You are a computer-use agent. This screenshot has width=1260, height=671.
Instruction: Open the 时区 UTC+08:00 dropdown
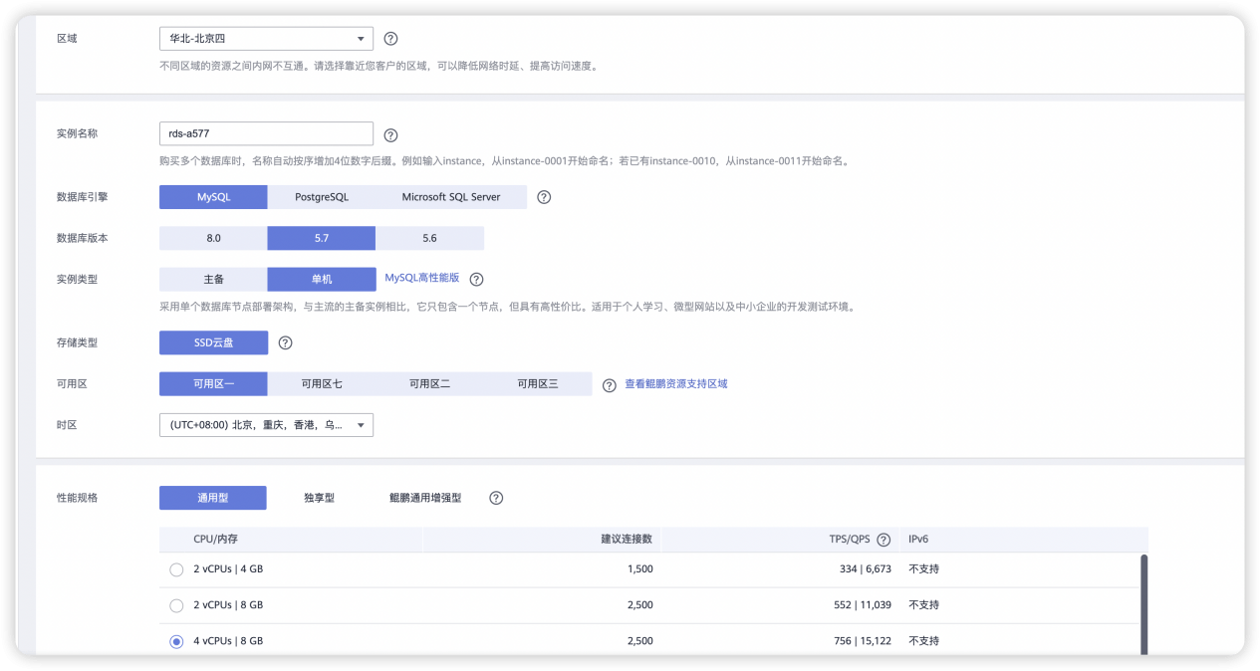pos(266,425)
